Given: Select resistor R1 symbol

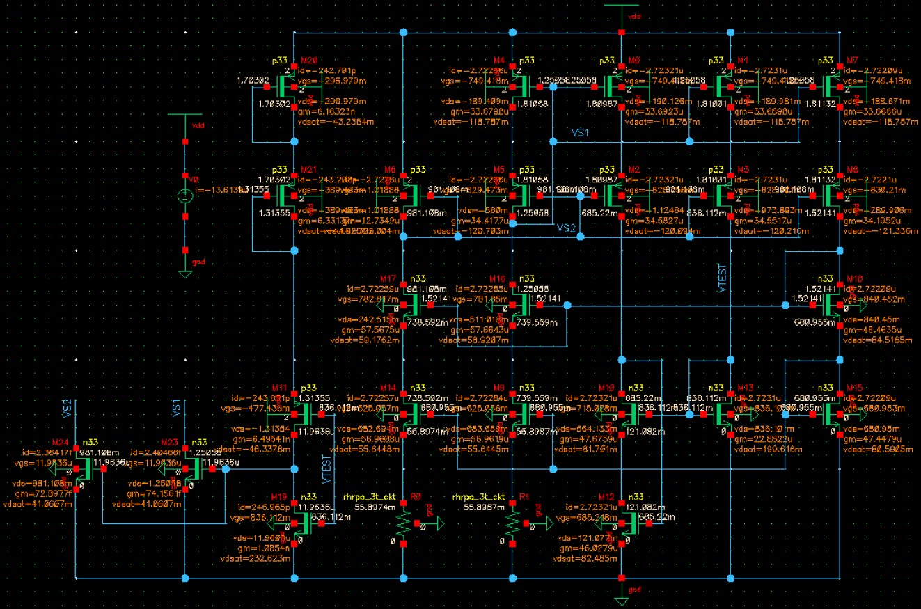Looking at the screenshot, I should click(513, 524).
